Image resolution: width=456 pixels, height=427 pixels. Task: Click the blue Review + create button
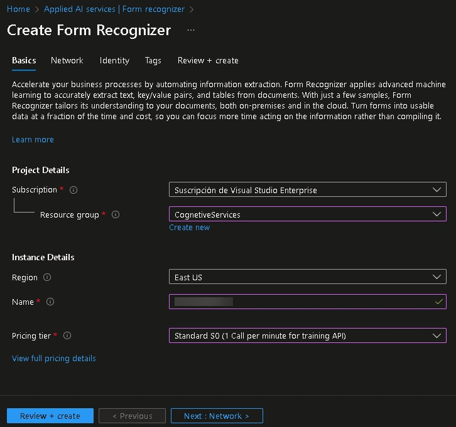[x=50, y=416]
